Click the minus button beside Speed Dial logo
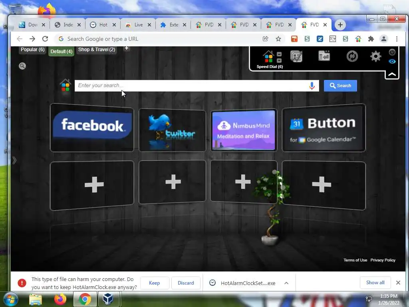The width and height of the screenshot is (409, 307). point(279,54)
